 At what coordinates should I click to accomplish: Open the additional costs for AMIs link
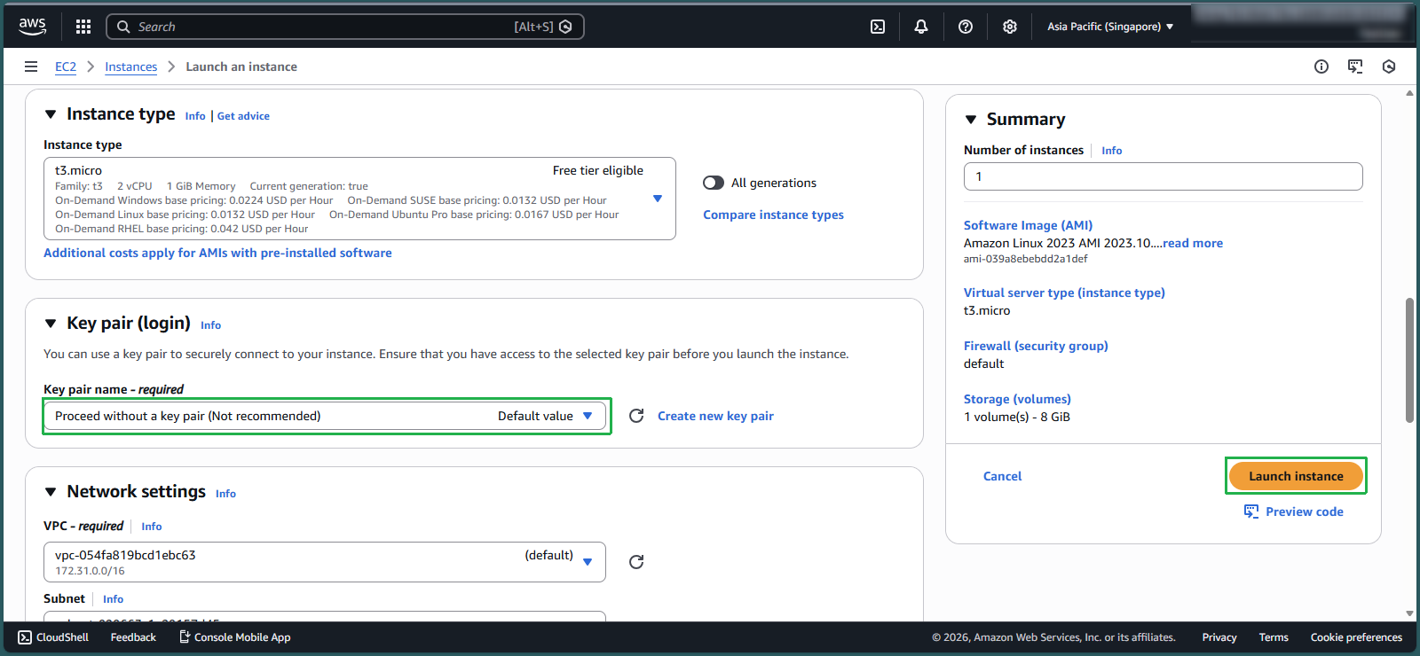click(217, 253)
